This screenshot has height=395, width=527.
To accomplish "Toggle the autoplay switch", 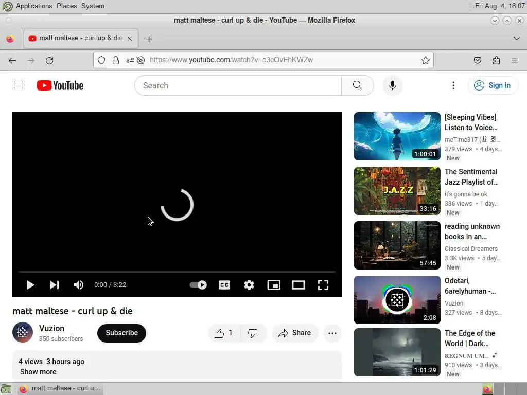I will pyautogui.click(x=198, y=285).
